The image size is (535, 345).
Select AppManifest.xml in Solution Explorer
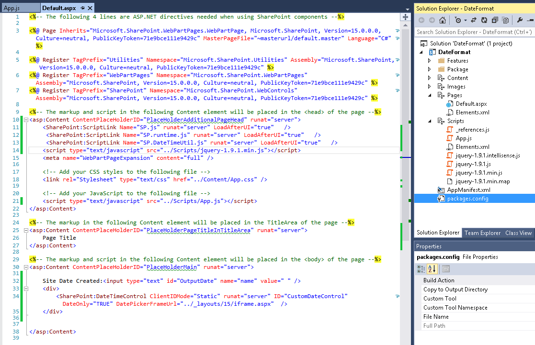tap(468, 190)
